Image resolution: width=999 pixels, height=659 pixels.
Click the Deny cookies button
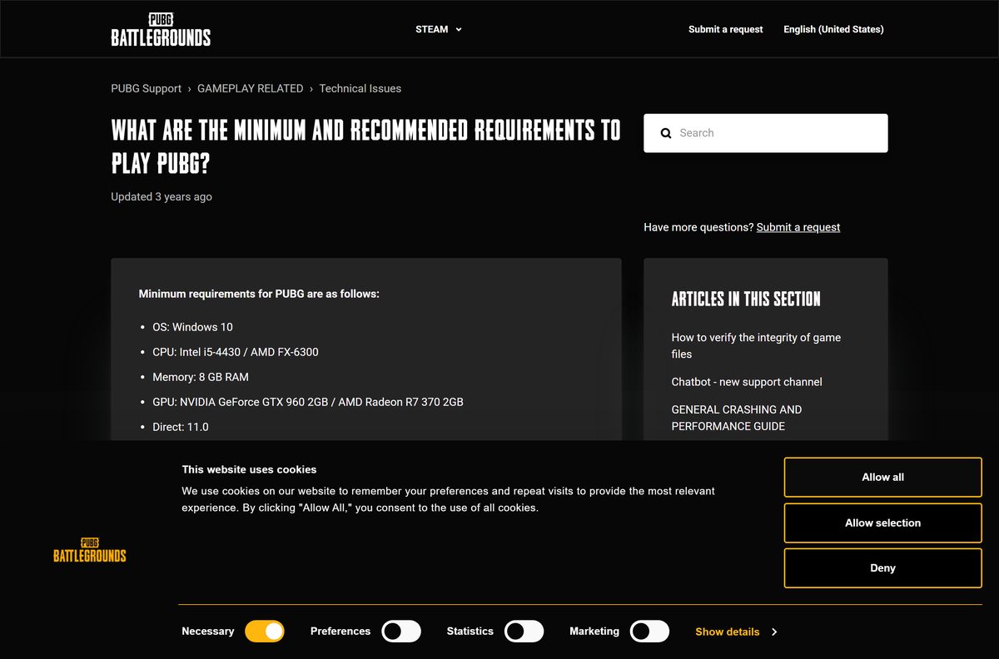[x=882, y=567]
